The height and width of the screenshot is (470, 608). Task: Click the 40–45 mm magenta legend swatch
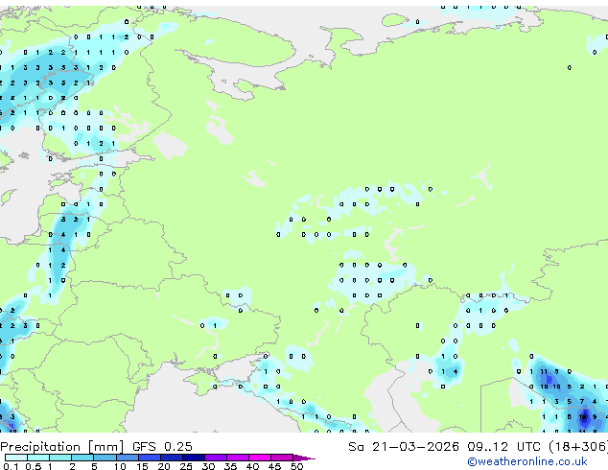point(260,458)
